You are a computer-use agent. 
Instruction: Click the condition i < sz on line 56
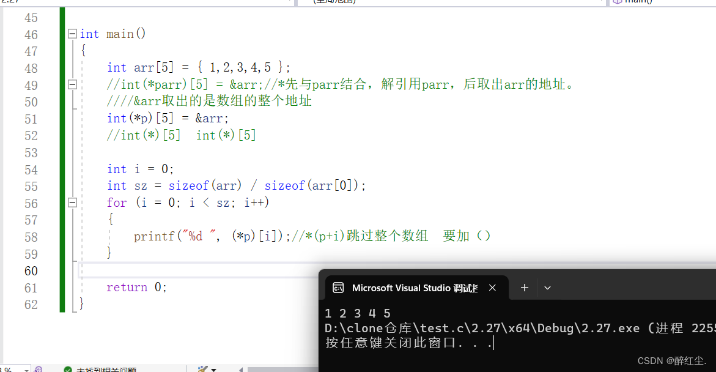coord(209,203)
